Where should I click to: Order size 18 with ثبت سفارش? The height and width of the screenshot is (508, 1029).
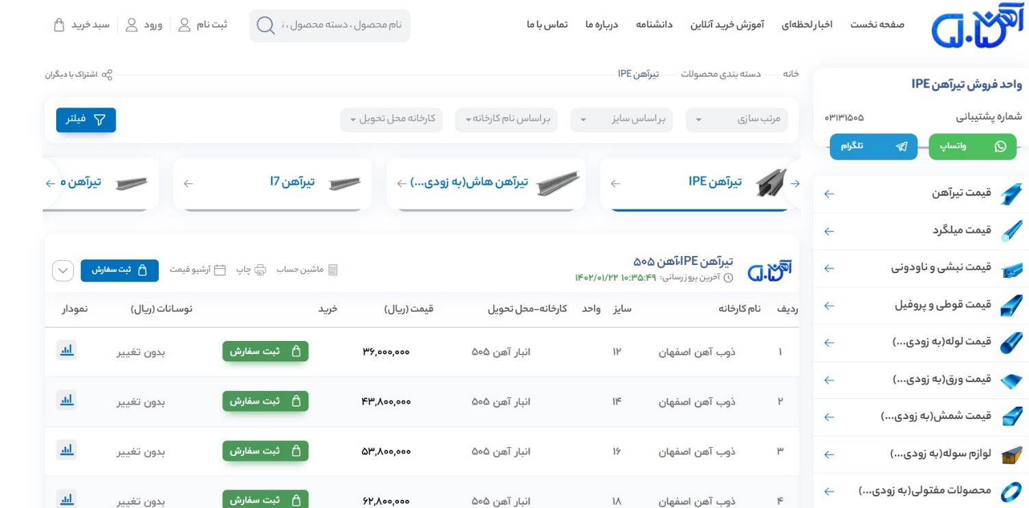265,500
